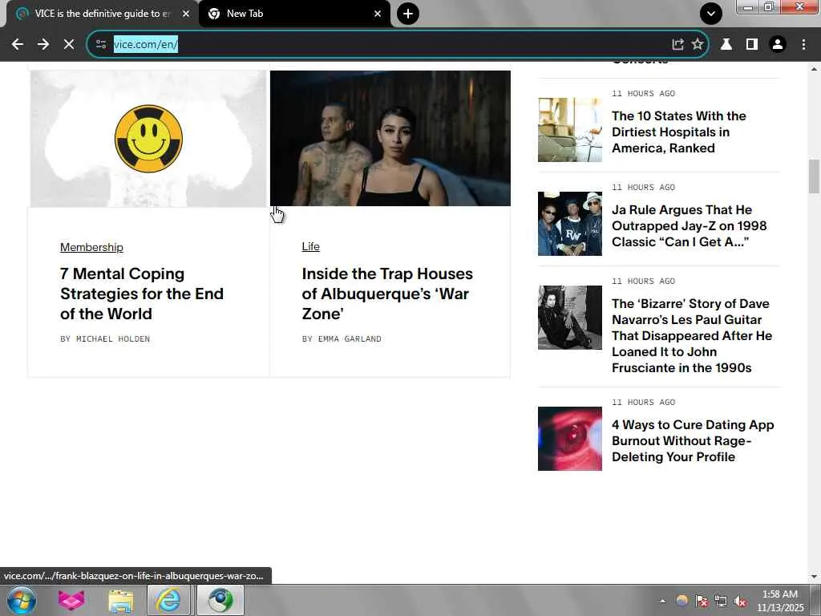Click the scrollbar up arrow
The width and height of the screenshot is (821, 616).
pyautogui.click(x=815, y=69)
